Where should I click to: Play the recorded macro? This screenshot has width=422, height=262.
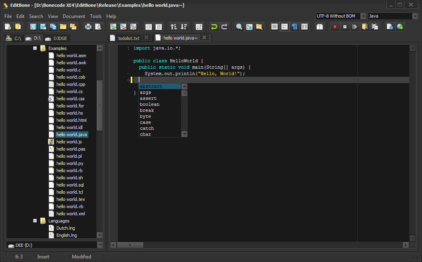point(355,27)
